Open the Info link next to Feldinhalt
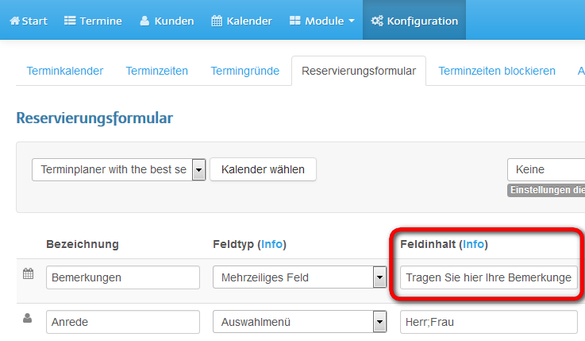The height and width of the screenshot is (341, 585). coord(473,244)
